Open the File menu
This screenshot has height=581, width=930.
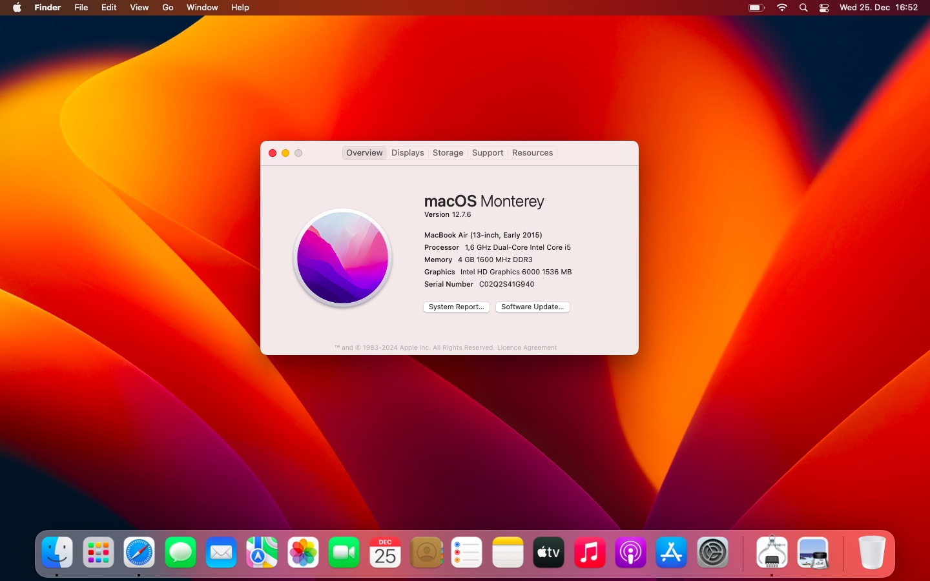point(81,8)
